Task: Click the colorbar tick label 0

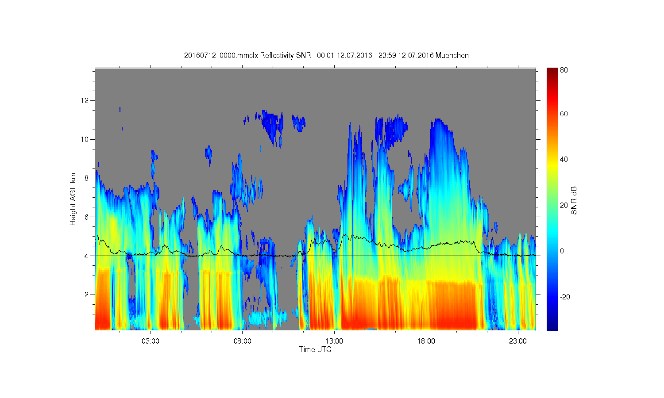Action: (562, 251)
